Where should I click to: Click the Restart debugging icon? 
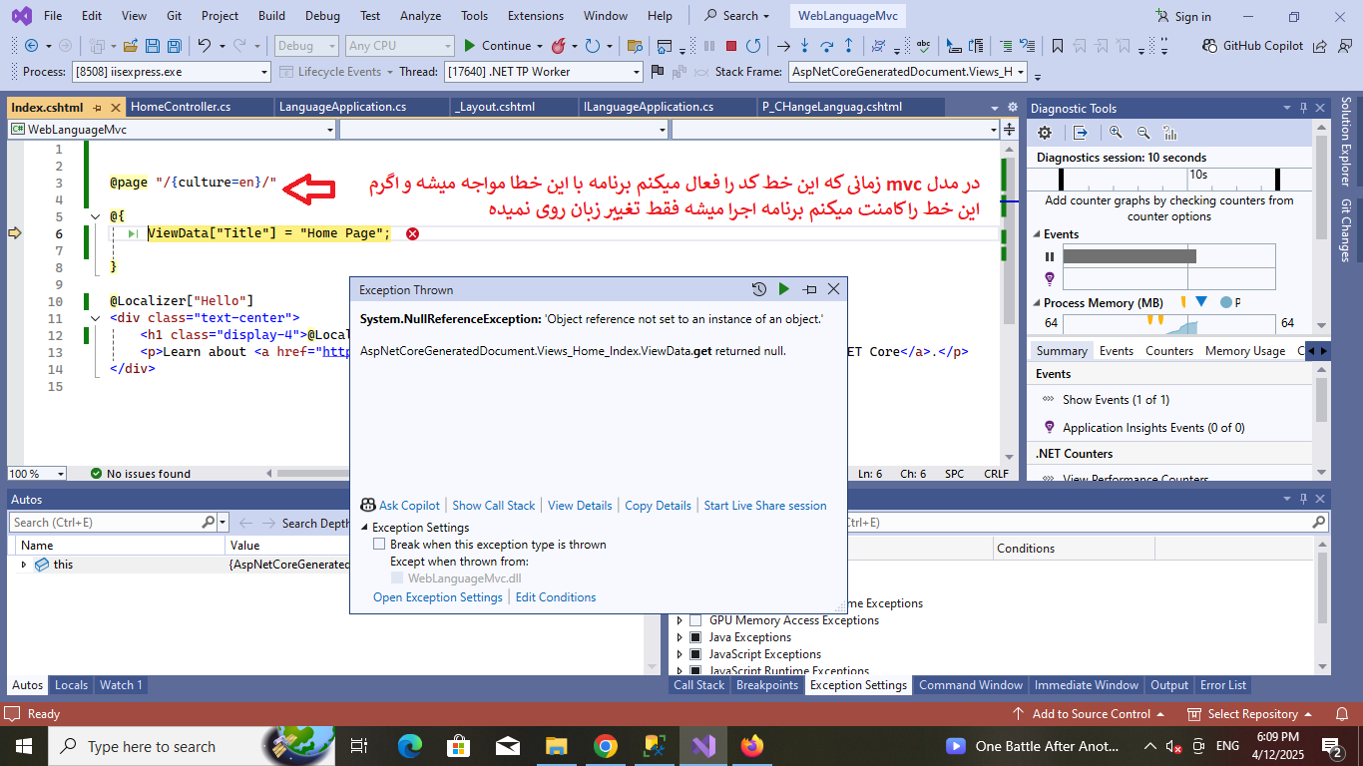click(754, 46)
